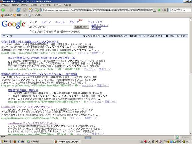Open the 表示 menu
Screen dimensions: 192x144
(25, 5)
